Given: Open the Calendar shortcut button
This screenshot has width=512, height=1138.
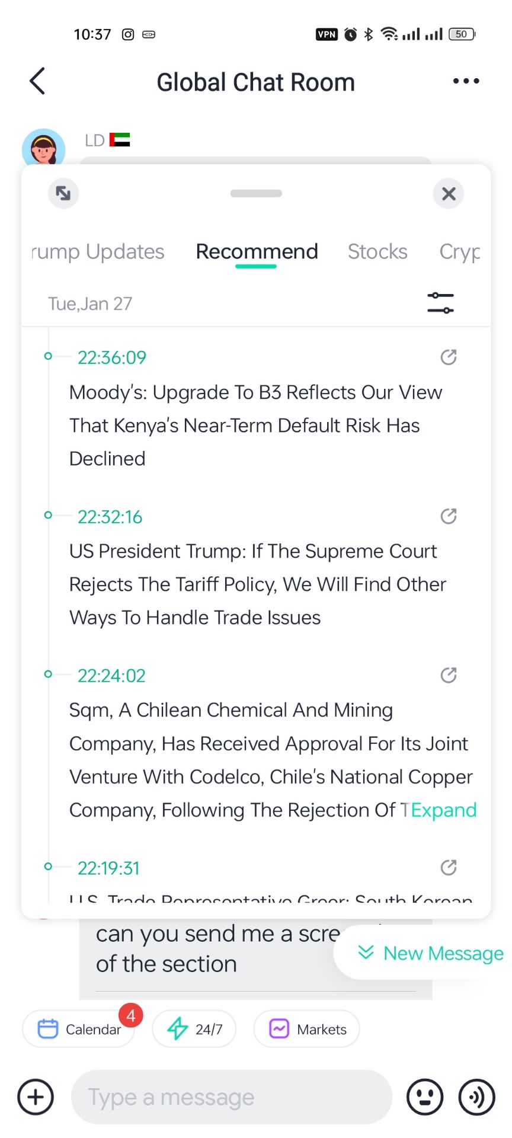Looking at the screenshot, I should (x=79, y=1029).
